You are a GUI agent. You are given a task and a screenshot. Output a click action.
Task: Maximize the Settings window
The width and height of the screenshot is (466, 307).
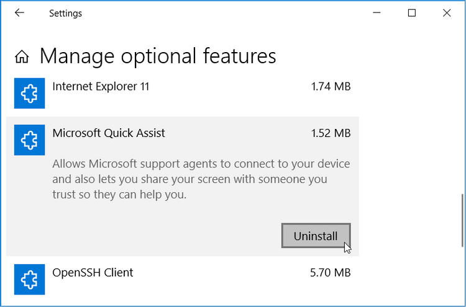point(411,13)
